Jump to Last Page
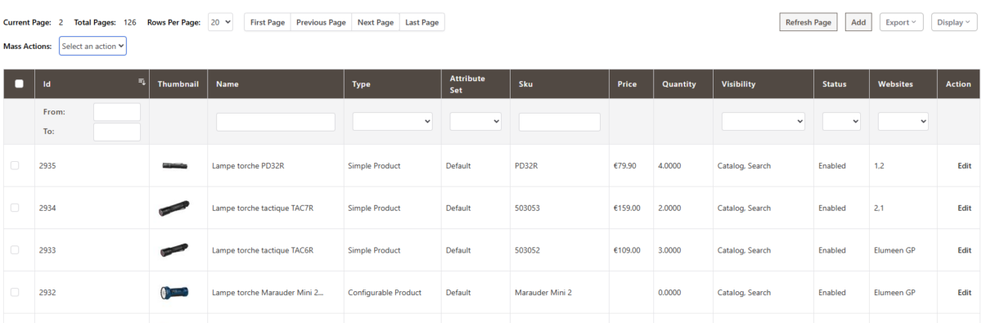This screenshot has width=982, height=323. [x=422, y=22]
